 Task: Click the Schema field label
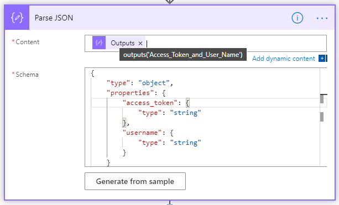[x=27, y=75]
